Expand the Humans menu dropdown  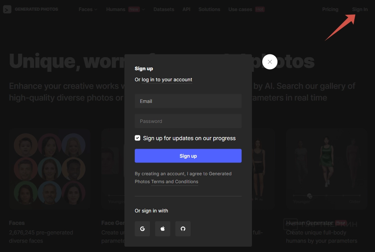point(125,9)
